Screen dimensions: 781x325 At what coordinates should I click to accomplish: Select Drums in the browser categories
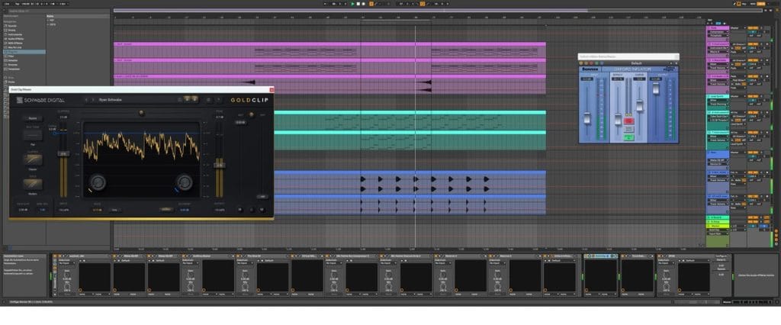[12, 30]
